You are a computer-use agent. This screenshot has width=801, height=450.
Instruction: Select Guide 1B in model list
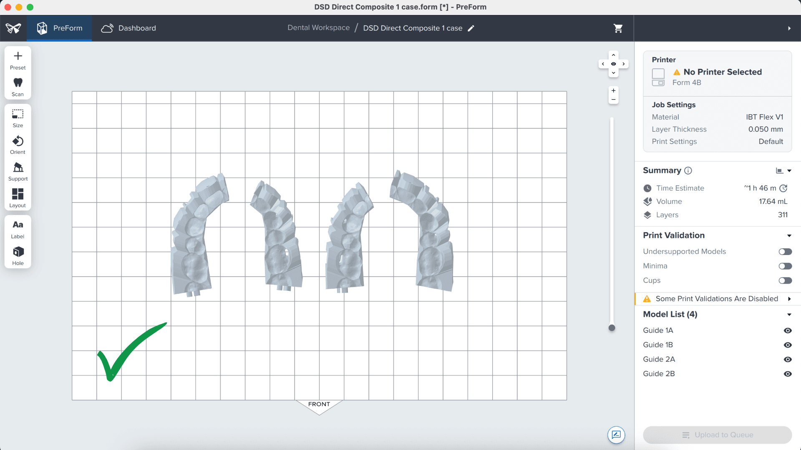tap(658, 345)
